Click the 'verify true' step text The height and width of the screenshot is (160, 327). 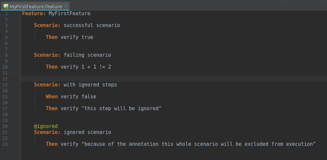pos(77,37)
